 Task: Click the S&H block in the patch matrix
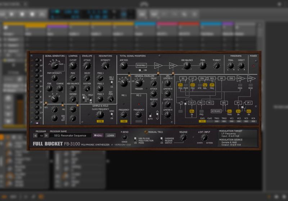click(192, 103)
